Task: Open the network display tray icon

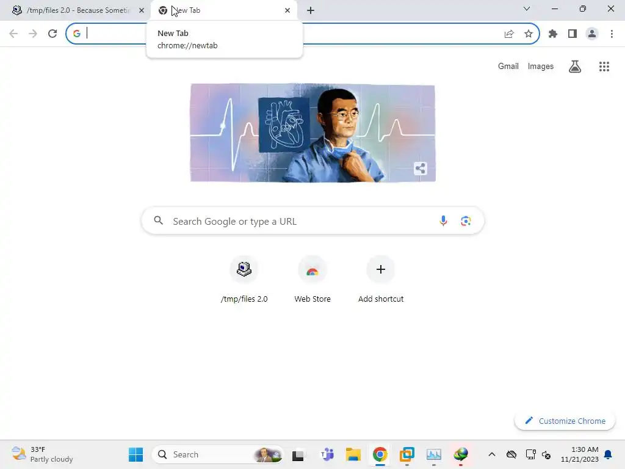Action: tap(530, 454)
